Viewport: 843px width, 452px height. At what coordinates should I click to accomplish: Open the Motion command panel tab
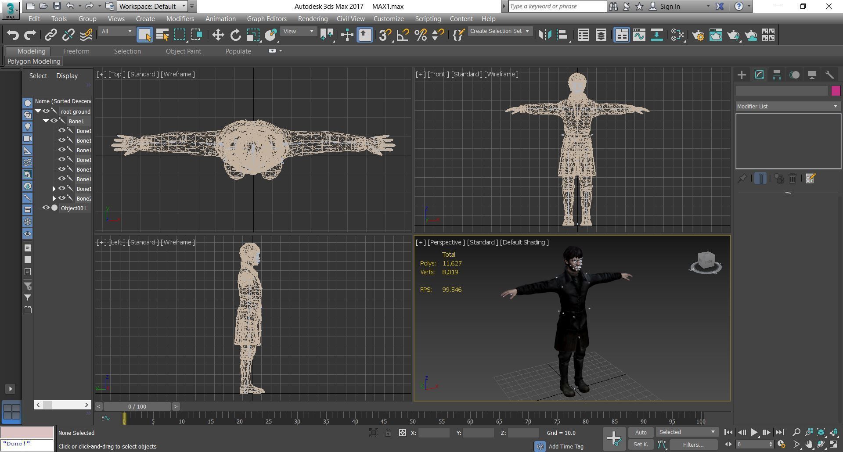pyautogui.click(x=794, y=75)
